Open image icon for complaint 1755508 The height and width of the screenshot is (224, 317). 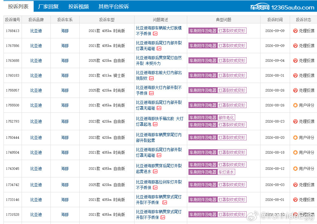tap(159, 108)
